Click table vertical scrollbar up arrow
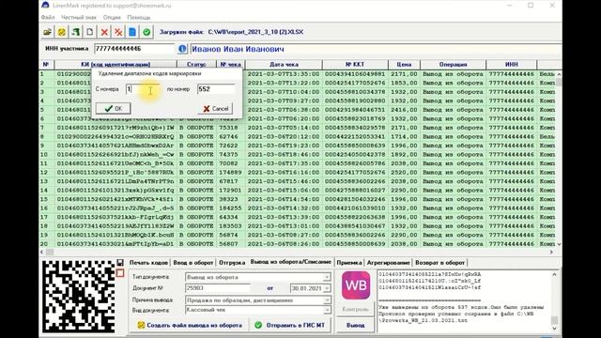Image resolution: width=601 pixels, height=338 pixels. click(x=559, y=74)
